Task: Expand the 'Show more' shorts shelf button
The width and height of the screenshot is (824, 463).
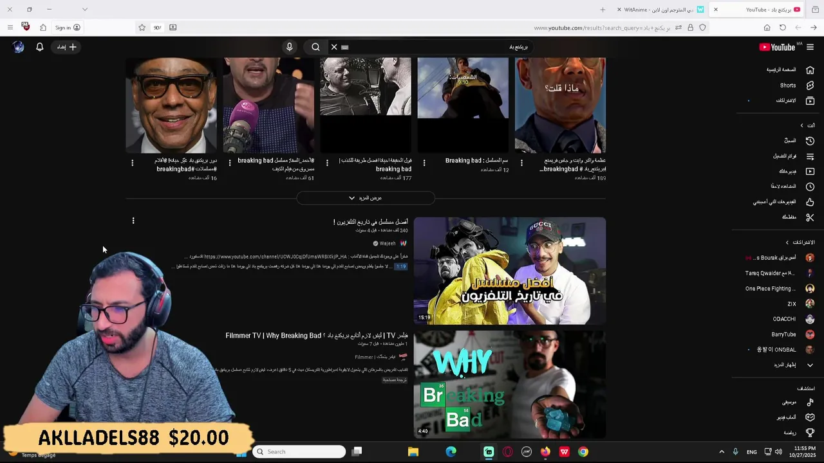Action: tap(366, 198)
